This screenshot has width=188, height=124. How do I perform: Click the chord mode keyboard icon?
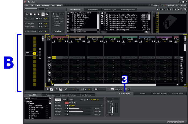click(x=61, y=89)
